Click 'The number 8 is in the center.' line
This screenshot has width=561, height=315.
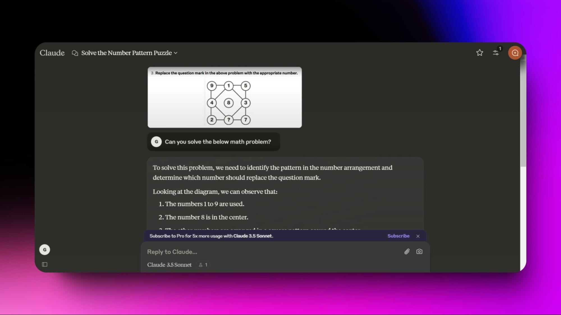pos(207,217)
